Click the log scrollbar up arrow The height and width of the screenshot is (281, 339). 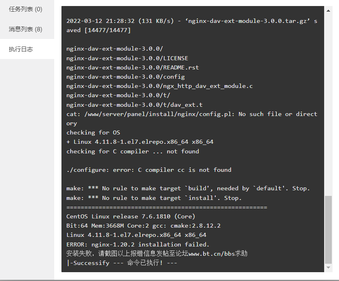[x=328, y=10]
